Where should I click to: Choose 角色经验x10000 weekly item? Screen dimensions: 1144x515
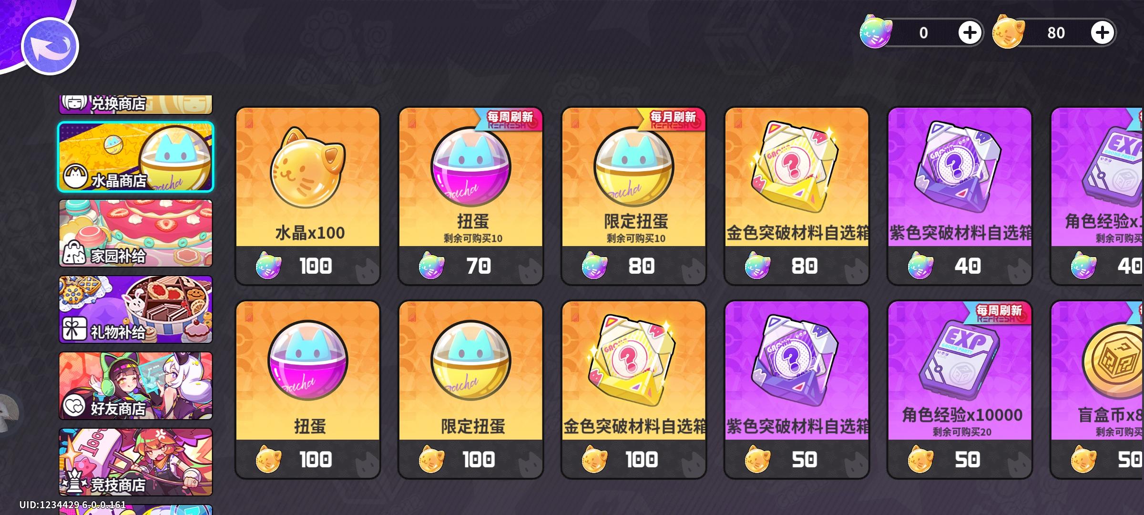tap(960, 390)
